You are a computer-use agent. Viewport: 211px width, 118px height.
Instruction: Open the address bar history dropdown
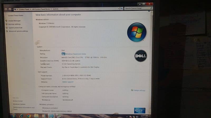click(x=118, y=9)
